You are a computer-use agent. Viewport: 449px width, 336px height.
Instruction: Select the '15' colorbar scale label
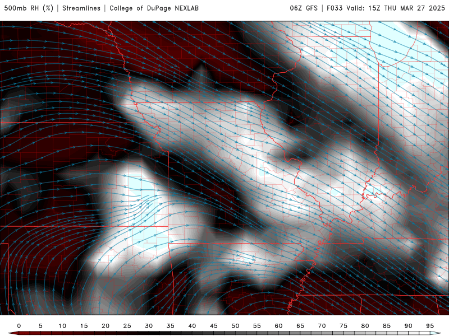point(84,326)
